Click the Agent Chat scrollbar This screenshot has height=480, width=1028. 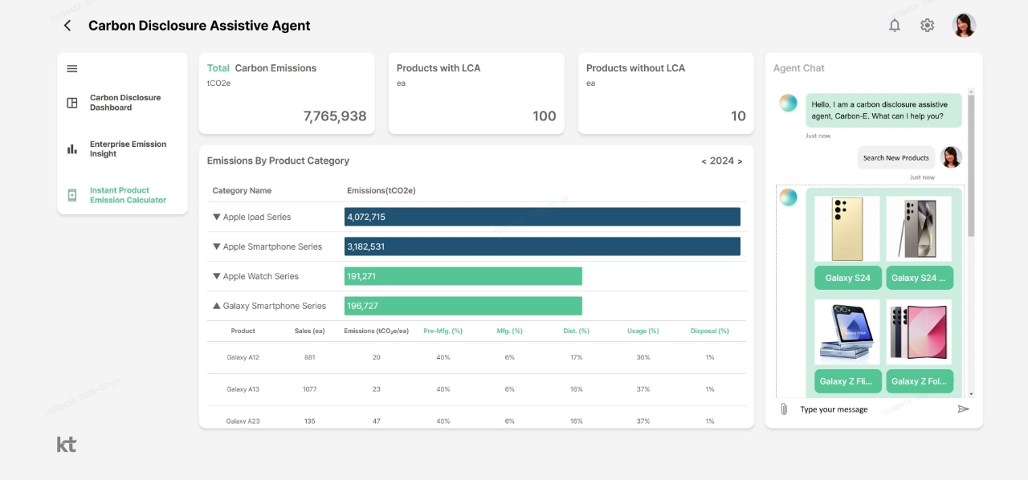971,165
